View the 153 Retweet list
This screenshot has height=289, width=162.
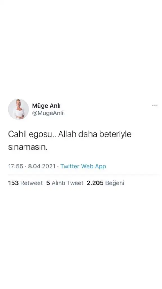25,183
